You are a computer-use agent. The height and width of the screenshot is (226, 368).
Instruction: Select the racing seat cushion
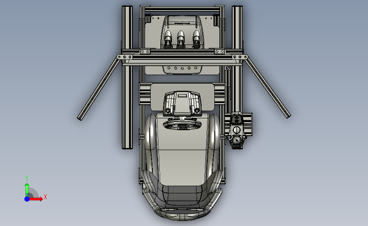(x=183, y=150)
